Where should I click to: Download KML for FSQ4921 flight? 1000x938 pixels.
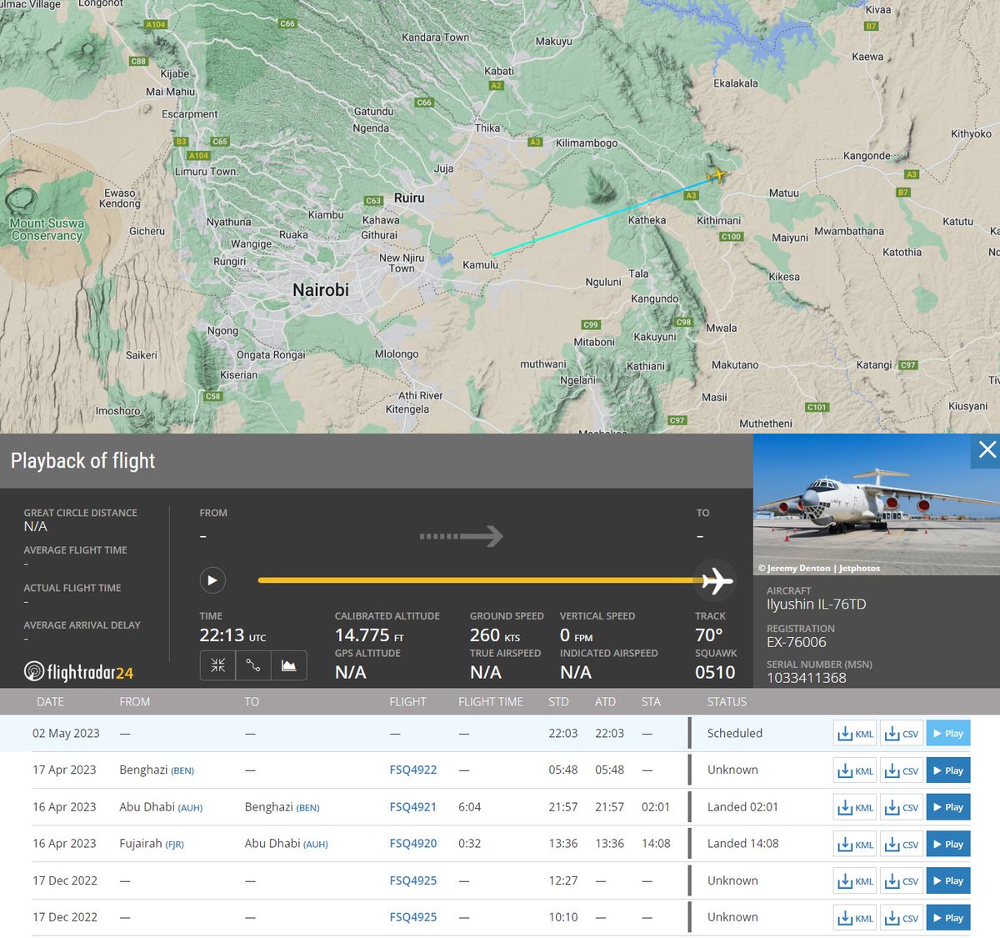coord(856,807)
